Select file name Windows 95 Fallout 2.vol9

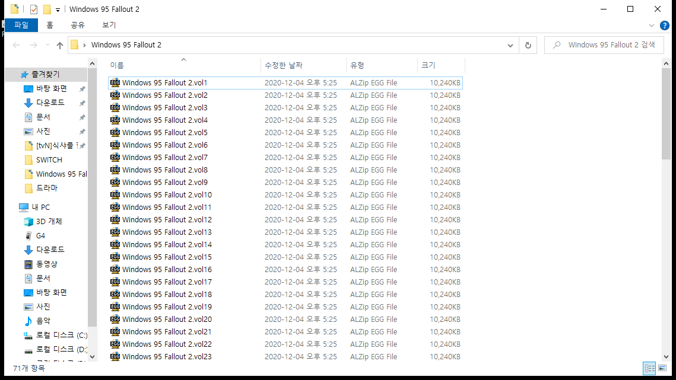[164, 183]
